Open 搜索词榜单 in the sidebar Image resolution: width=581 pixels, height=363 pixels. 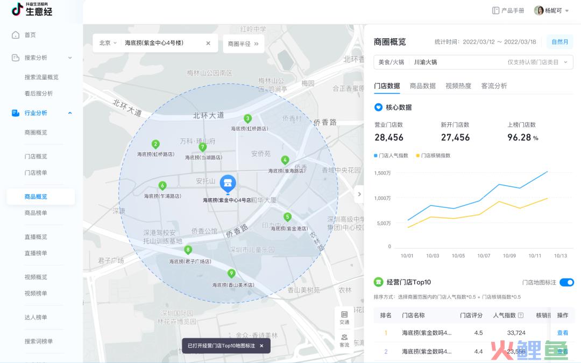click(39, 341)
